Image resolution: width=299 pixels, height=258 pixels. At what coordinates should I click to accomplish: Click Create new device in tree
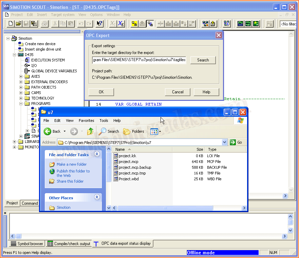(40, 44)
